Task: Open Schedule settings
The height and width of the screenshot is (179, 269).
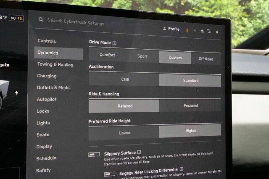Action: [46, 158]
